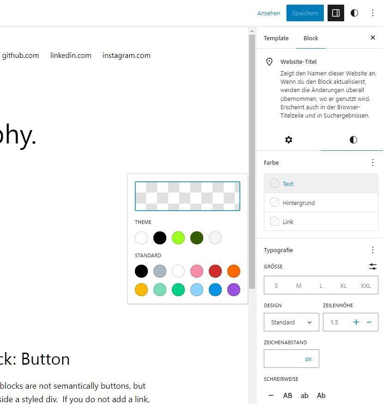Select no letter case (dash)
Screen dimensions: 383x404
click(x=271, y=395)
